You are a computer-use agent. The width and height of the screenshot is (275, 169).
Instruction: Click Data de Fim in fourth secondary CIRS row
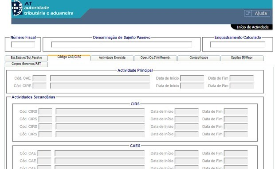(236, 134)
